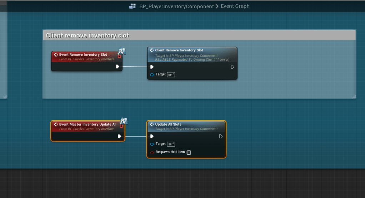Click the exec output pin on Update All Slots

[221, 136]
